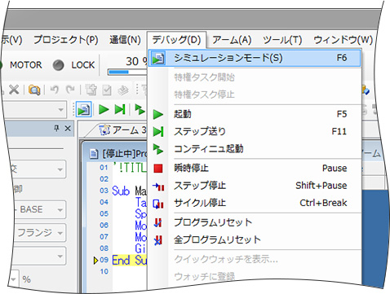Click the [停止中] program window title
Viewport: 390px width, 294px height.
pos(125,154)
